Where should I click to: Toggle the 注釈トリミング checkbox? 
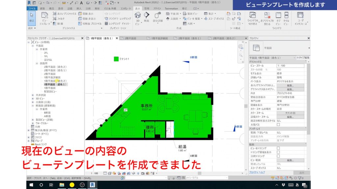278,155
